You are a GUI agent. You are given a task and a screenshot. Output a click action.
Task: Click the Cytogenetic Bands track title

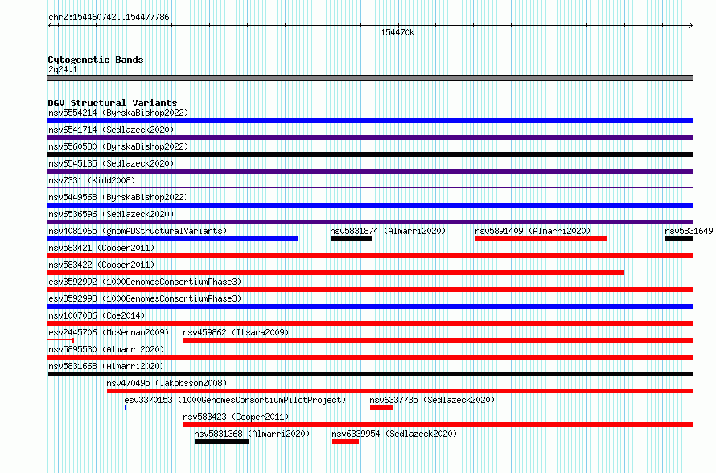coord(96,60)
